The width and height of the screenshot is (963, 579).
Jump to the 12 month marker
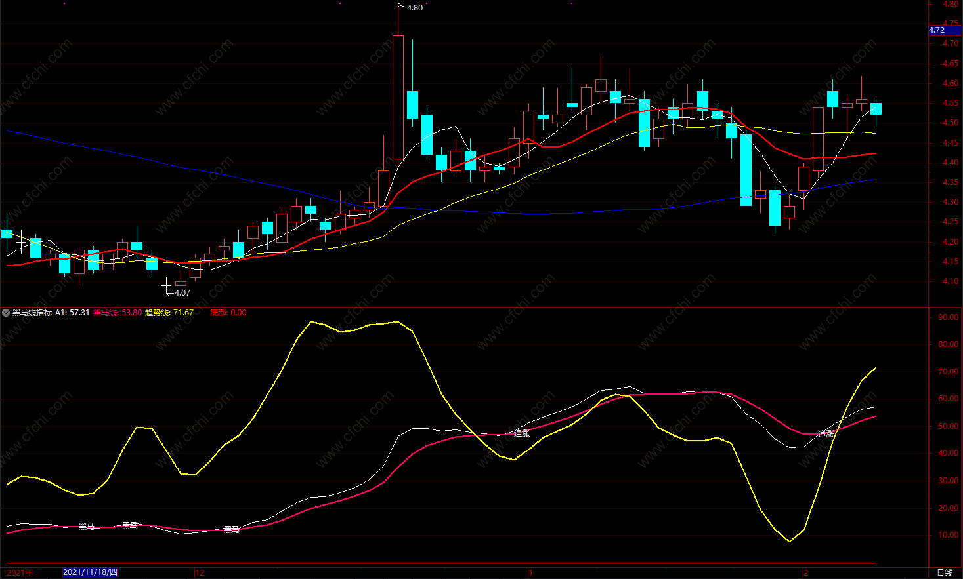[200, 572]
